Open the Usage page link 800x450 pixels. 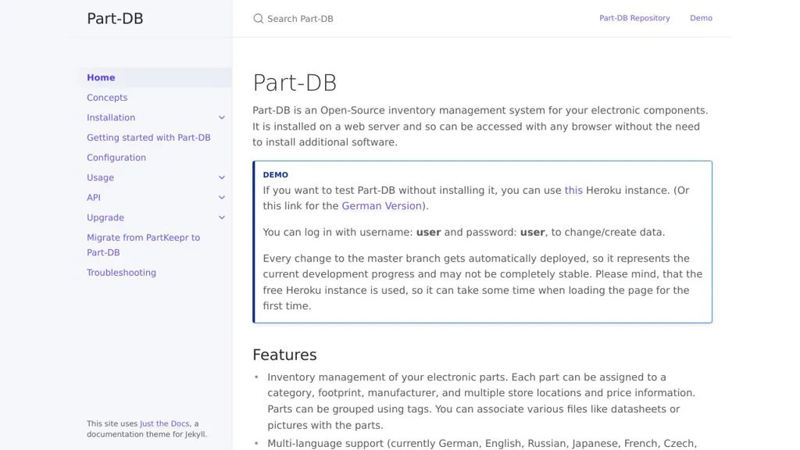100,178
